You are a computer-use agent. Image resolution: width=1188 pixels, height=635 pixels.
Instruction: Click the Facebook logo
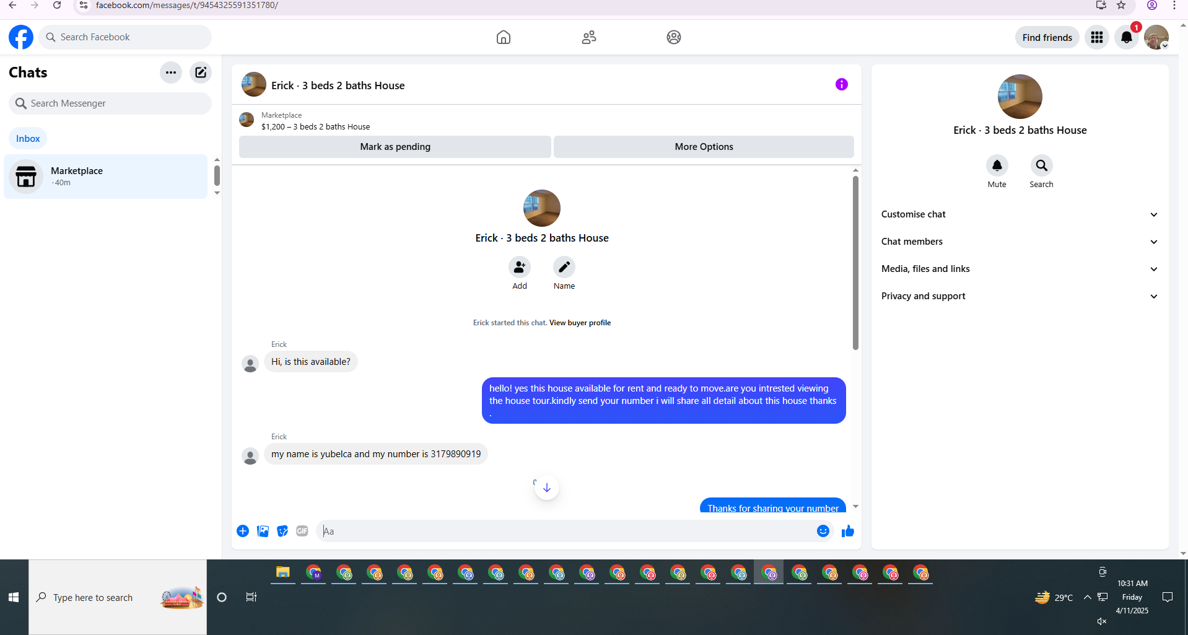coord(21,37)
